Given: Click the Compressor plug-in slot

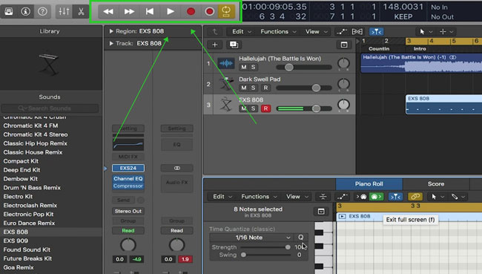Looking at the screenshot, I should click(128, 186).
